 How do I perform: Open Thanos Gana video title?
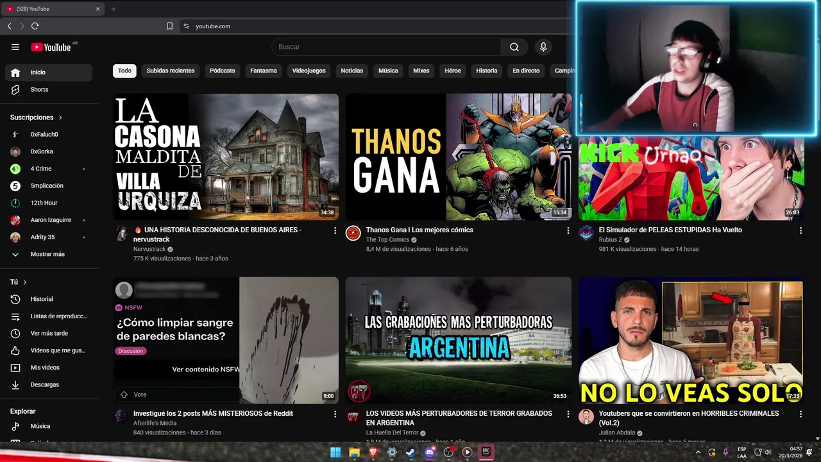[x=419, y=230]
